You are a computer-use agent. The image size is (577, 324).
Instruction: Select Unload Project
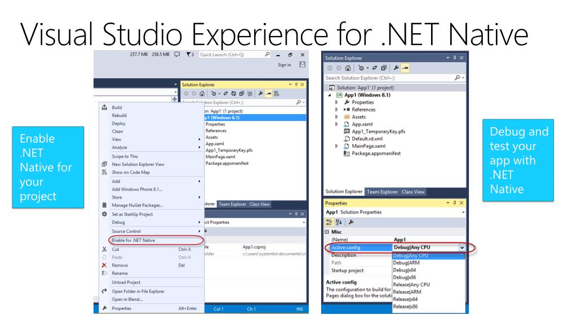pos(126,282)
